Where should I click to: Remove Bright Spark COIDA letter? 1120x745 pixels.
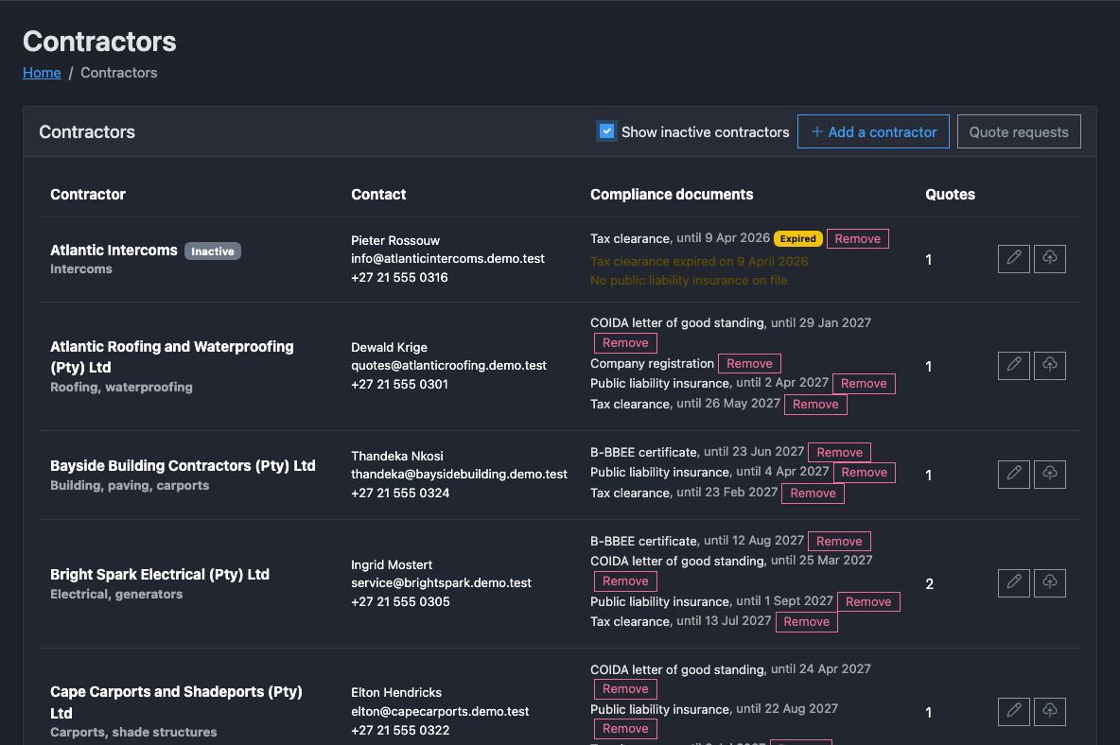coord(625,580)
